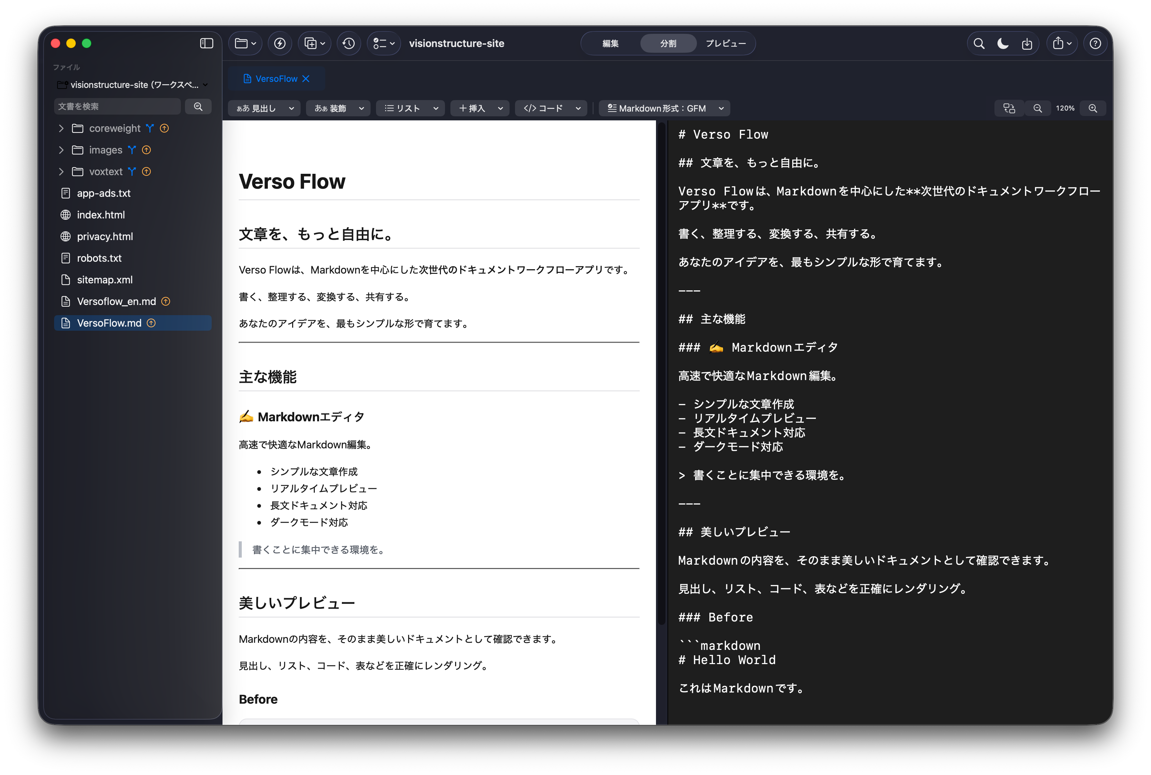This screenshot has height=775, width=1151.
Task: Toggle the sidebar visibility icon
Action: [x=206, y=44]
